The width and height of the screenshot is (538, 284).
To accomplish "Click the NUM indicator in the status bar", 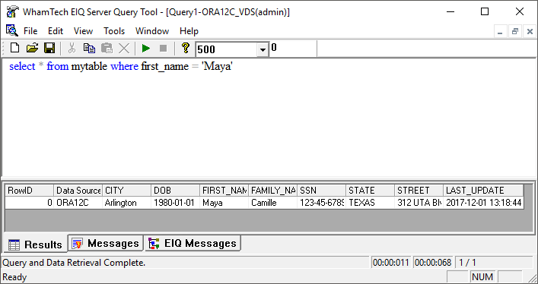I will (482, 277).
